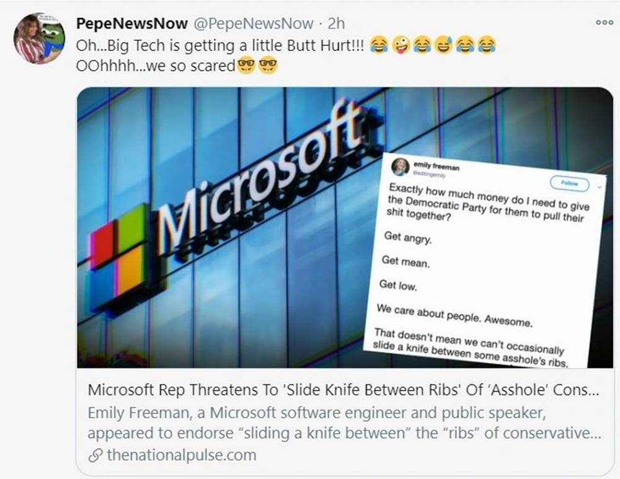
Task: Click the sweat-smile emoji
Action: coord(444,45)
